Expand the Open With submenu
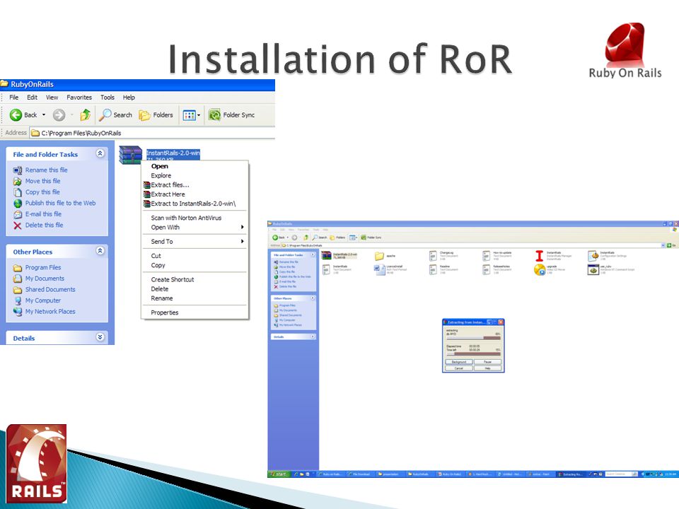Viewport: 679px width, 509px height. click(x=195, y=227)
